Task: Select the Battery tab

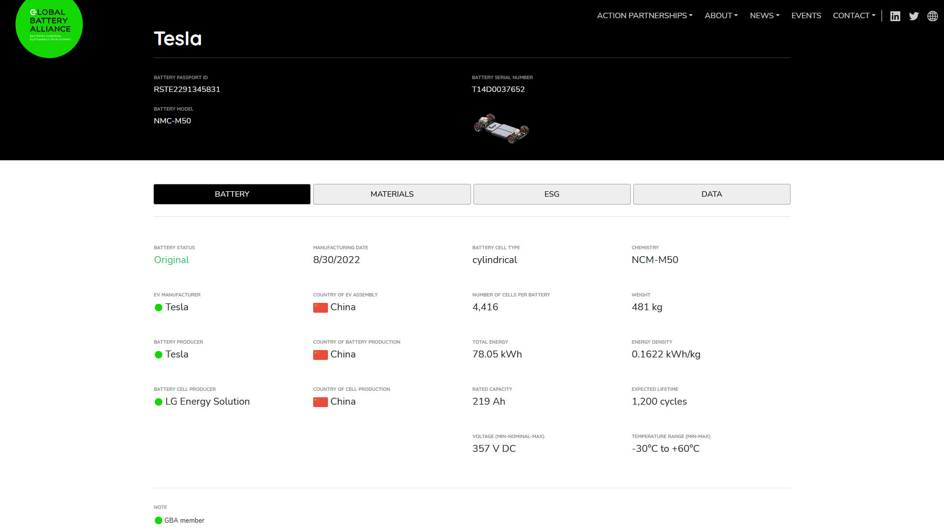Action: (x=232, y=194)
